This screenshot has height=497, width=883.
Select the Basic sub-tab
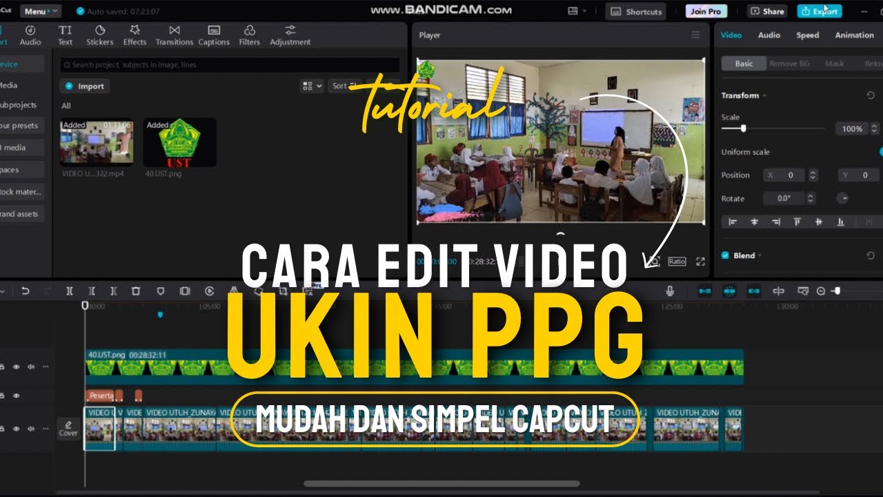point(744,64)
